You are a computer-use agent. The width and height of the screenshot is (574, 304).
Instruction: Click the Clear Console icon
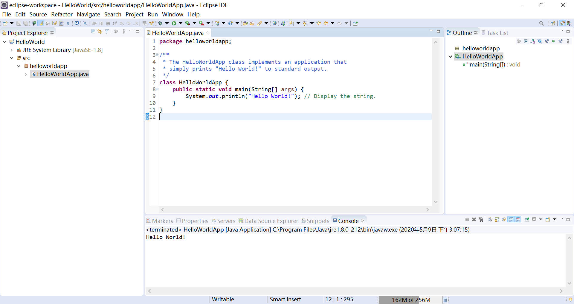(x=490, y=219)
